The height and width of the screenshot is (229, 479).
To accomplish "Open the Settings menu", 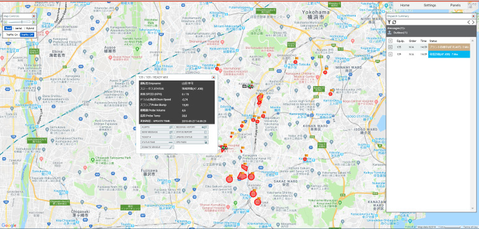I will coord(430,6).
